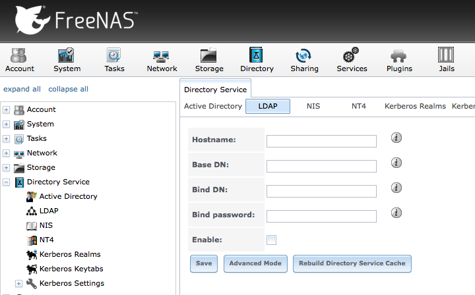Click the NIS book icon in the tree
The width and height of the screenshot is (475, 295).
pyautogui.click(x=32, y=226)
